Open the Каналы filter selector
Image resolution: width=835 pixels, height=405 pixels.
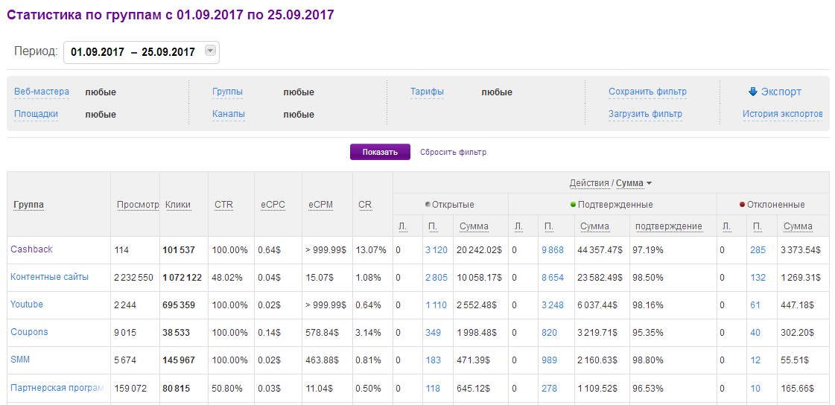(228, 114)
